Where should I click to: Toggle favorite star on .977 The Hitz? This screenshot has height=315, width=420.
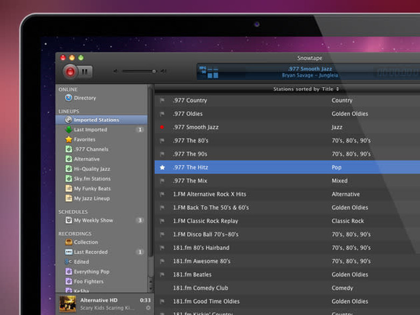[x=162, y=167]
